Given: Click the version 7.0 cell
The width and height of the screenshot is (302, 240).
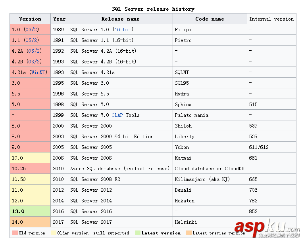Looking at the screenshot, I should 30,105.
